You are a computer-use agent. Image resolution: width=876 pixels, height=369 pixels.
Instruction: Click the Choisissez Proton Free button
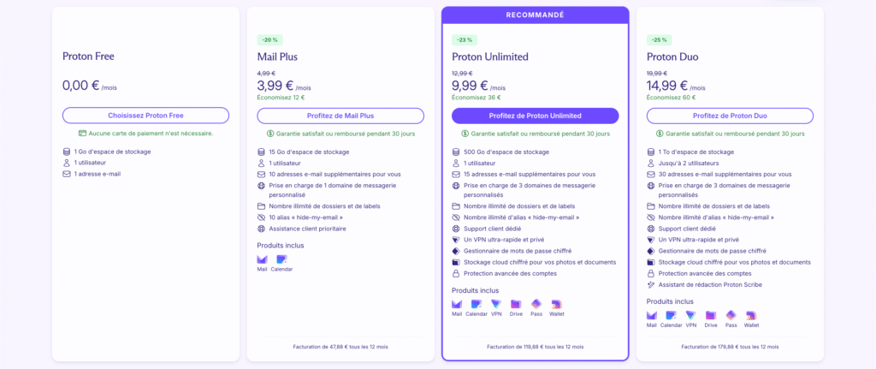(x=145, y=116)
